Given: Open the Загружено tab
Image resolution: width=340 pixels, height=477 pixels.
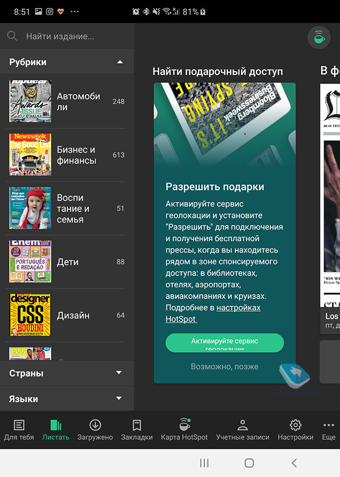Looking at the screenshot, I should click(x=95, y=430).
